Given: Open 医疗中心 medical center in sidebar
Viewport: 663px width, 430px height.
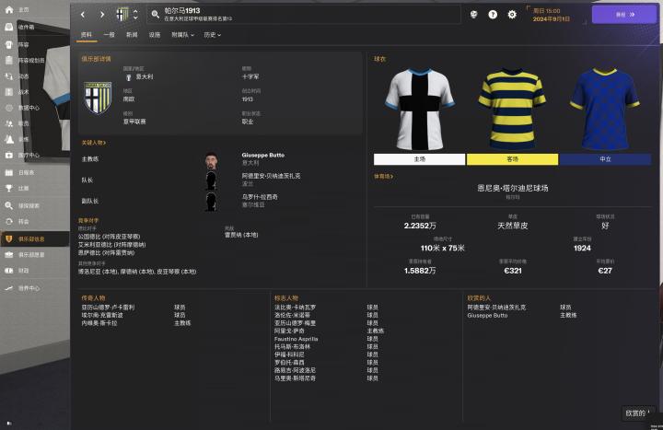Looking at the screenshot, I should [x=9, y=155].
